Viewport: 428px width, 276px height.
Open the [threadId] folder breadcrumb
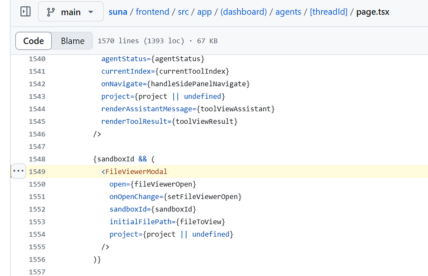[x=329, y=12]
